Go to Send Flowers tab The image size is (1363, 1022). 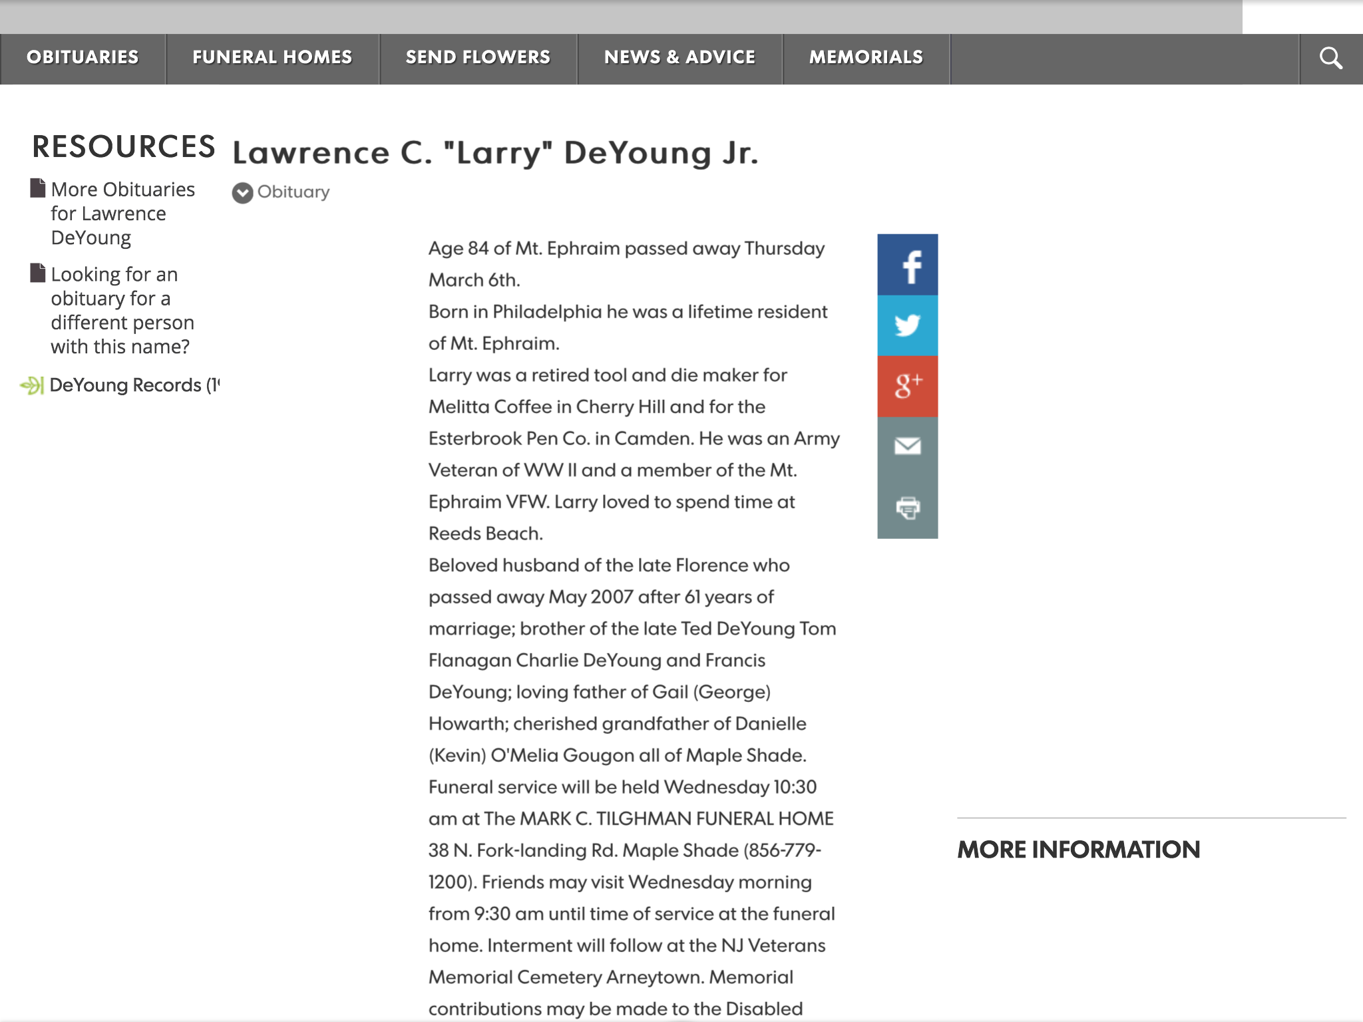tap(478, 58)
